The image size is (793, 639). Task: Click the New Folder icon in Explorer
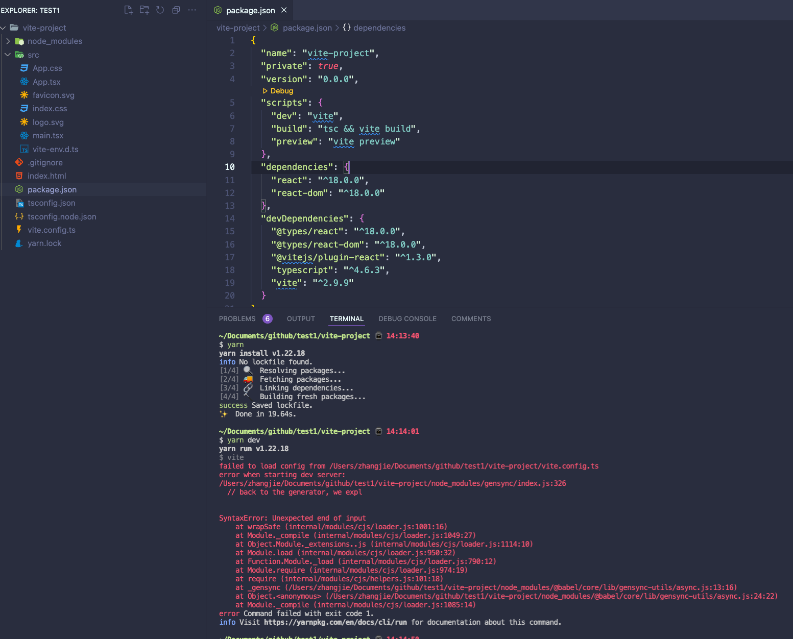point(145,10)
